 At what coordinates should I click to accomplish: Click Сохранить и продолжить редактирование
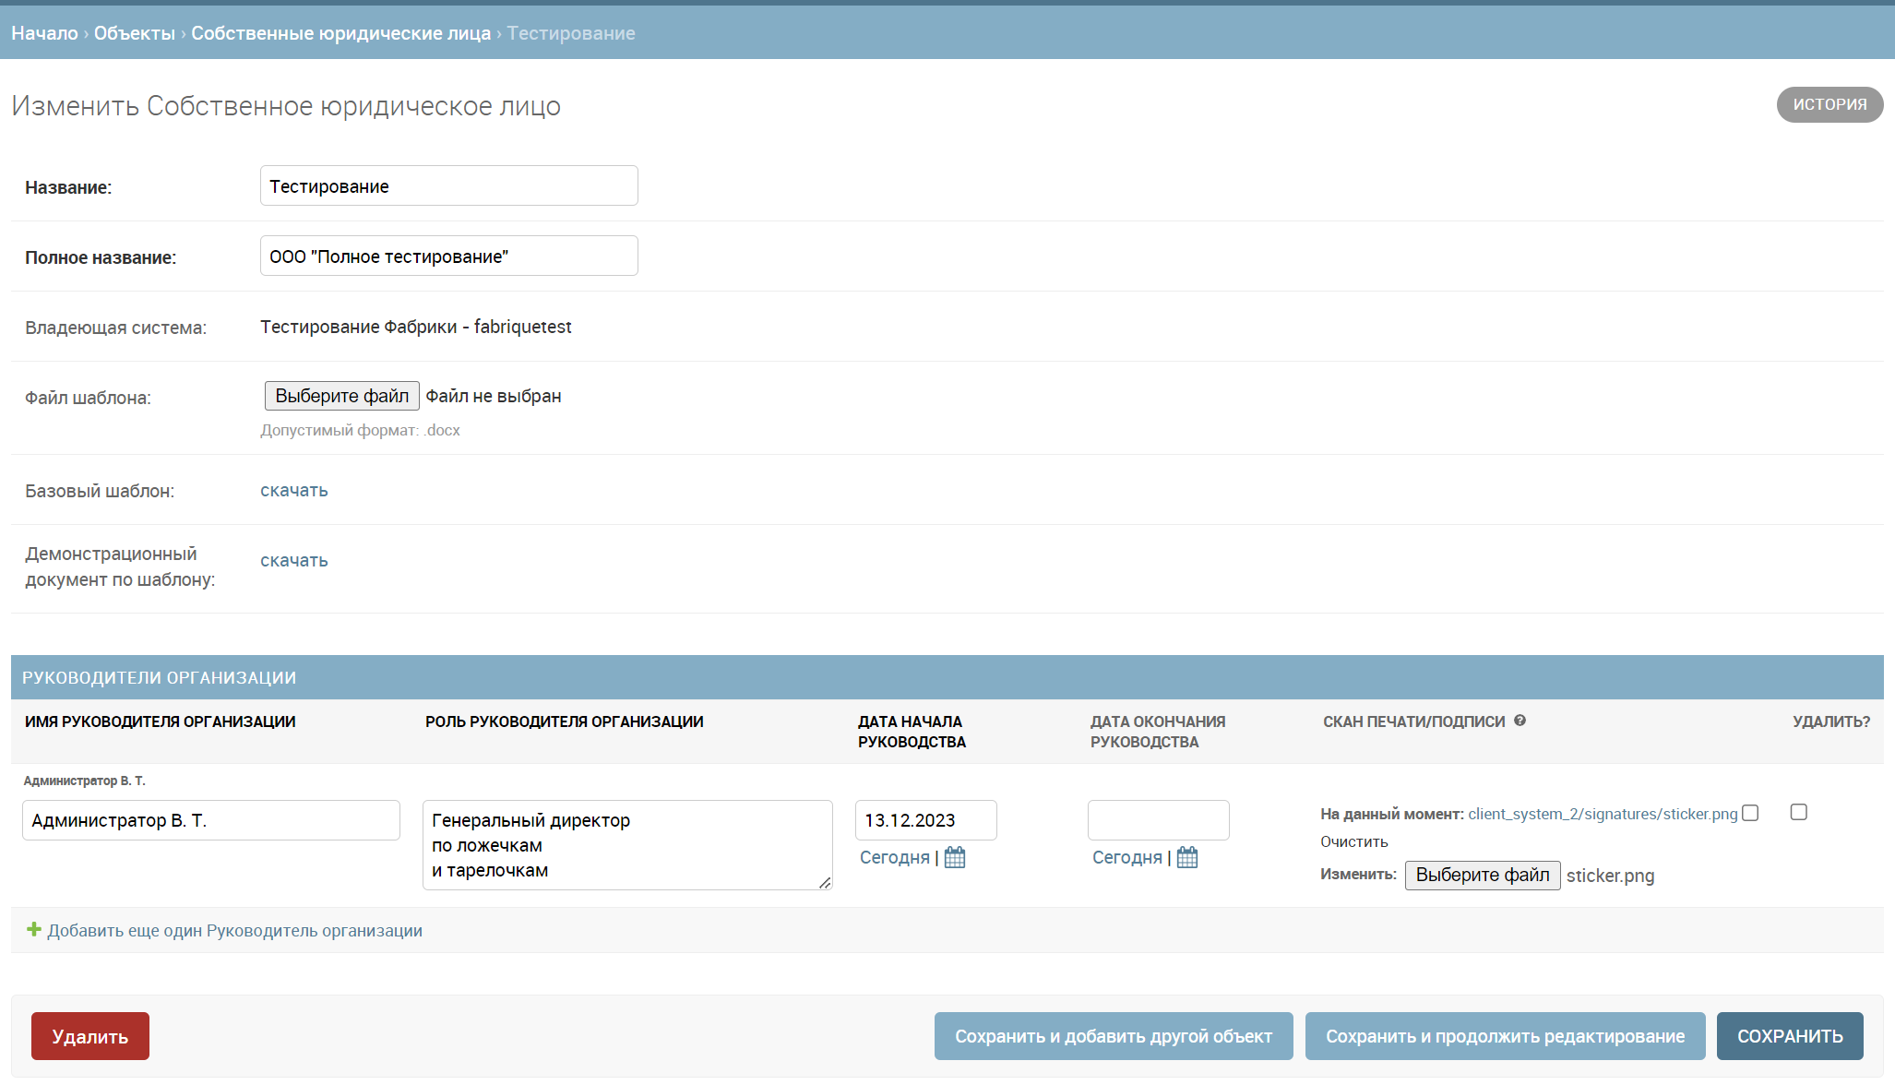tap(1505, 1036)
